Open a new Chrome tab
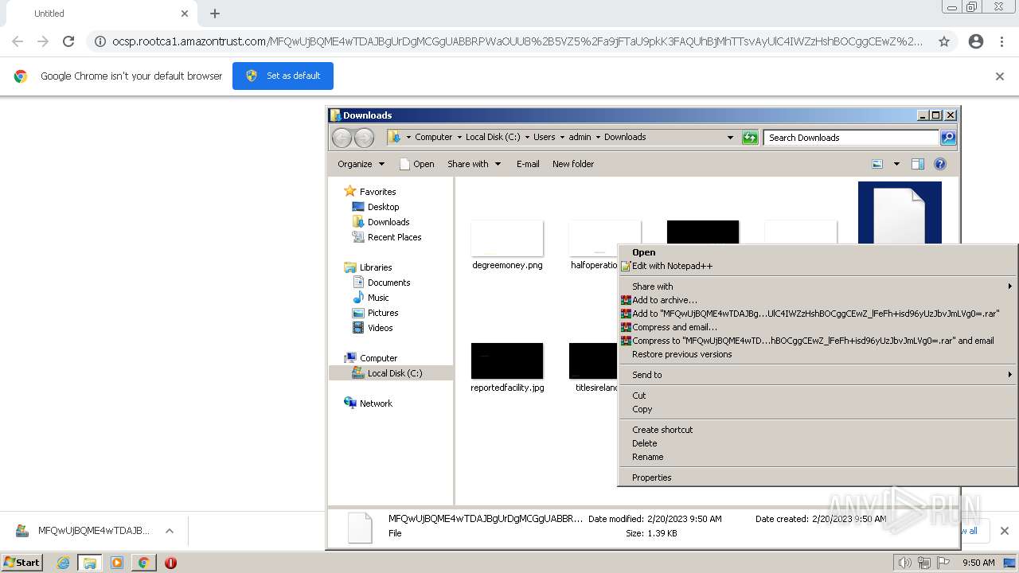Viewport: 1019px width, 573px height. point(215,14)
